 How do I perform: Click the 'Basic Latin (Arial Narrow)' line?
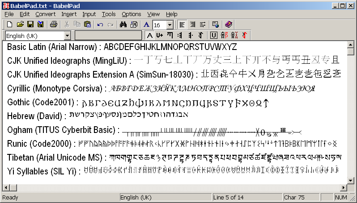click(122, 47)
